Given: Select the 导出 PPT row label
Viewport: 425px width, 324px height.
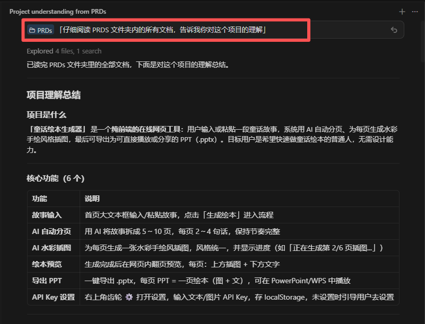Looking at the screenshot, I should [47, 281].
